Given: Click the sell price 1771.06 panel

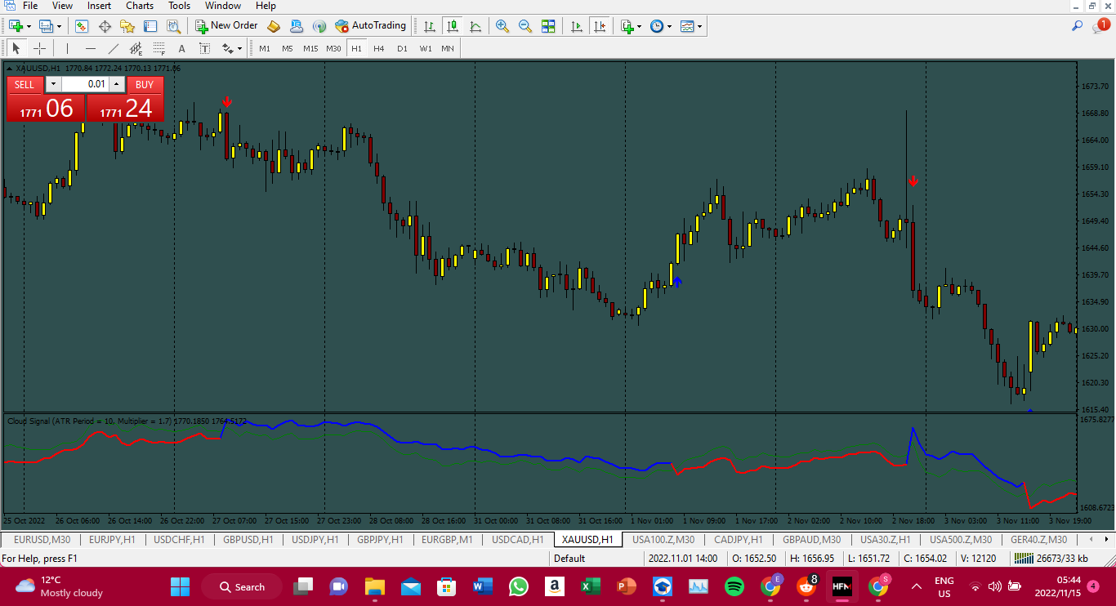Looking at the screenshot, I should (46, 108).
